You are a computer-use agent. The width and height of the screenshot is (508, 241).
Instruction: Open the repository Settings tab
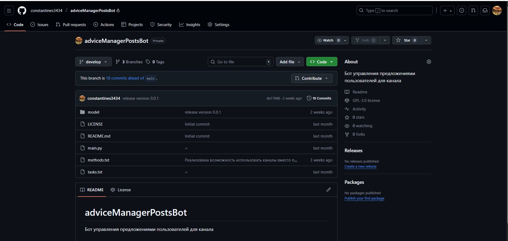[x=218, y=25]
